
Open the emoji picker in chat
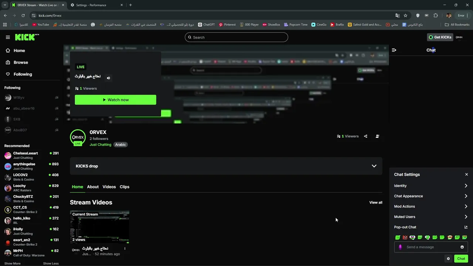[462, 247]
